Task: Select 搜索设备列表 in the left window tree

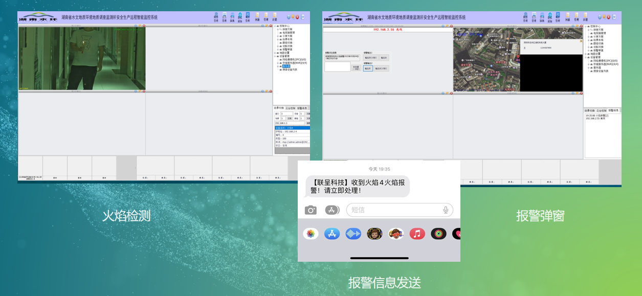Action: tap(290, 70)
